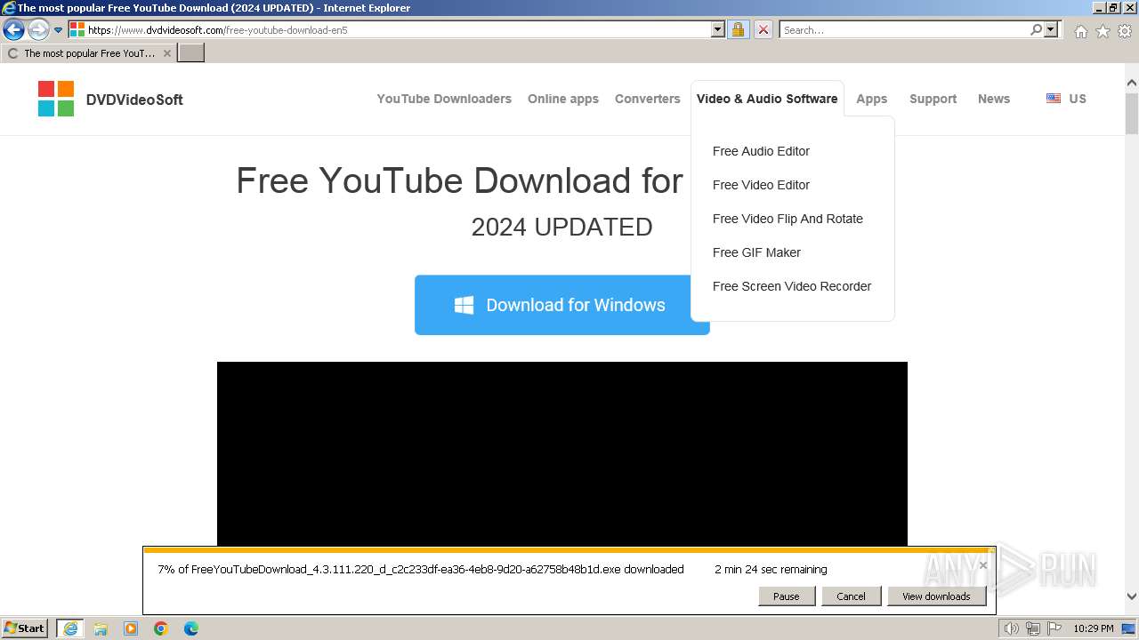Click the Home icon in IE
1139x640 pixels.
click(1080, 31)
